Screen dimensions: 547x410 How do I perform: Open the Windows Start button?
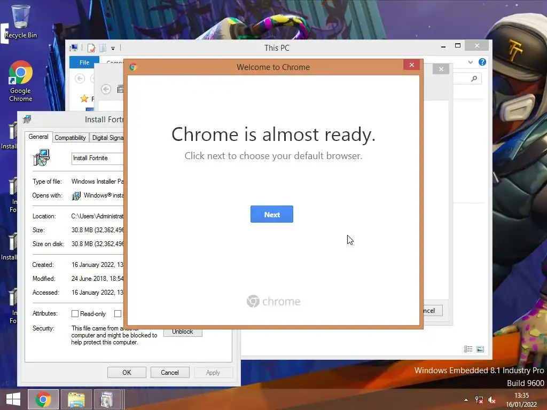(x=13, y=399)
